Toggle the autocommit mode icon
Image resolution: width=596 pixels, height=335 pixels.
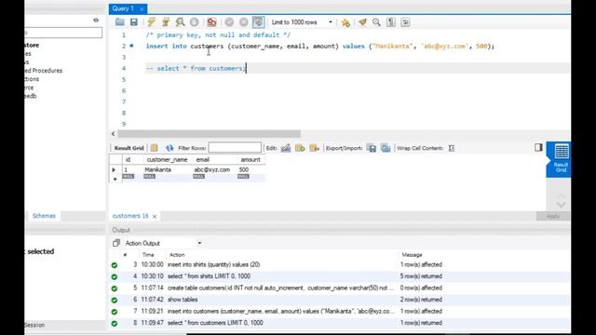pos(258,22)
